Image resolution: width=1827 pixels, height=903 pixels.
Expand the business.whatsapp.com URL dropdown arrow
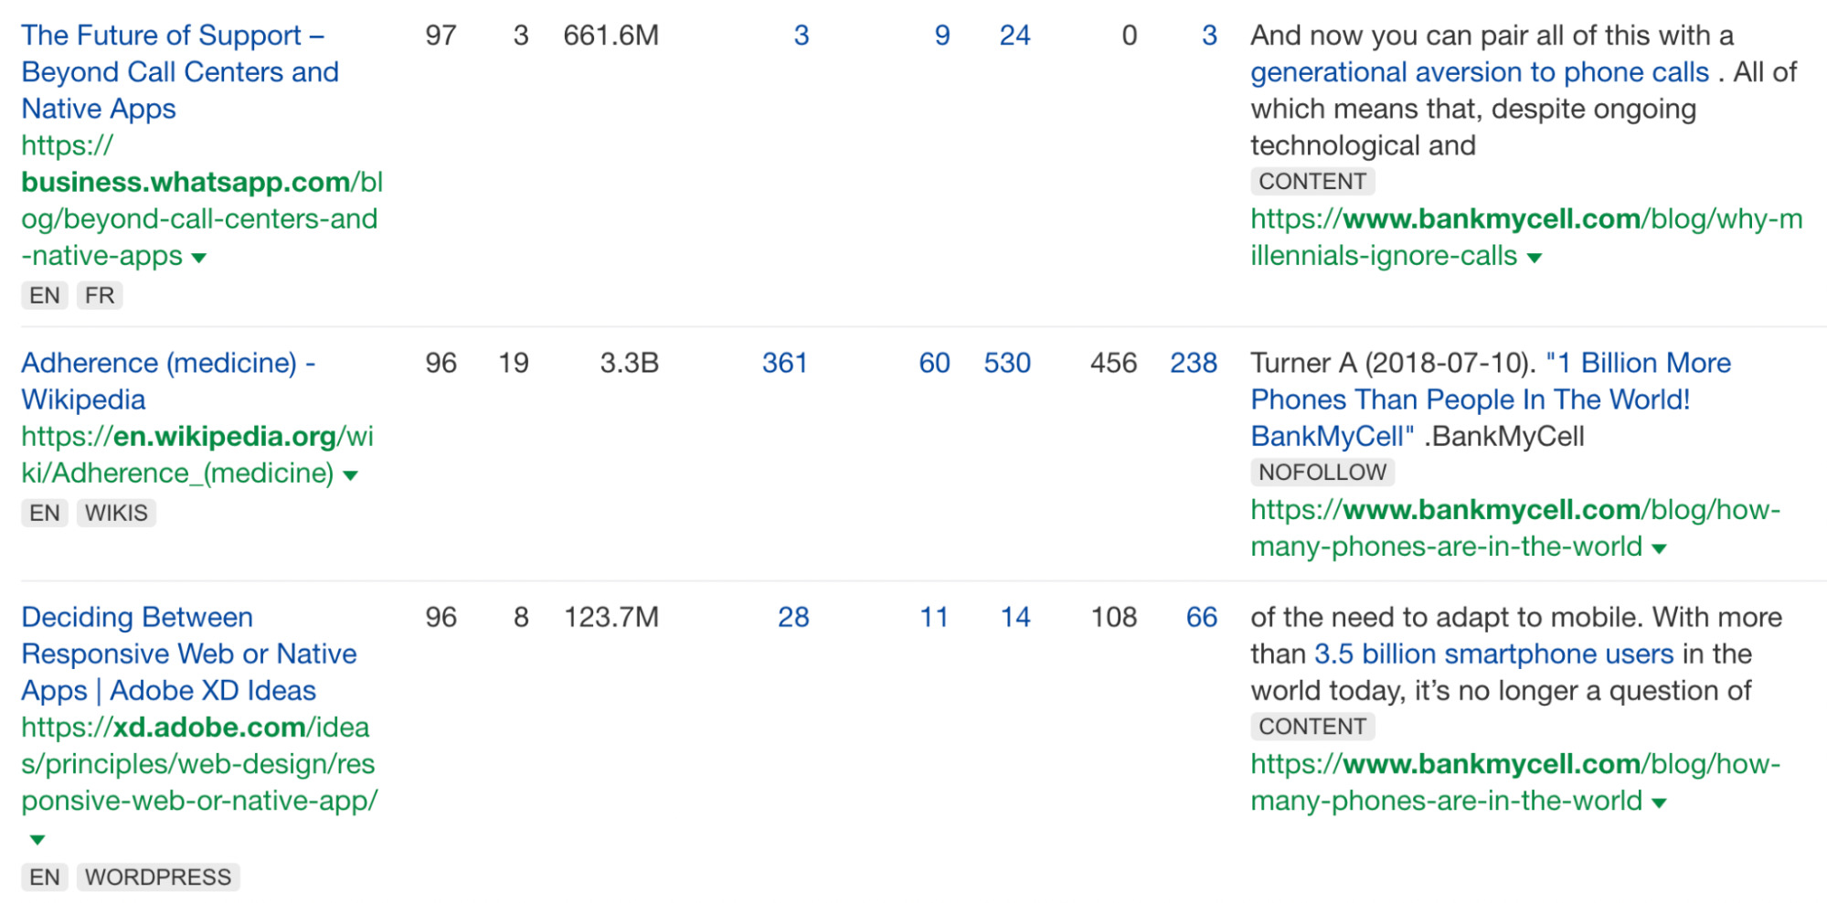[197, 258]
